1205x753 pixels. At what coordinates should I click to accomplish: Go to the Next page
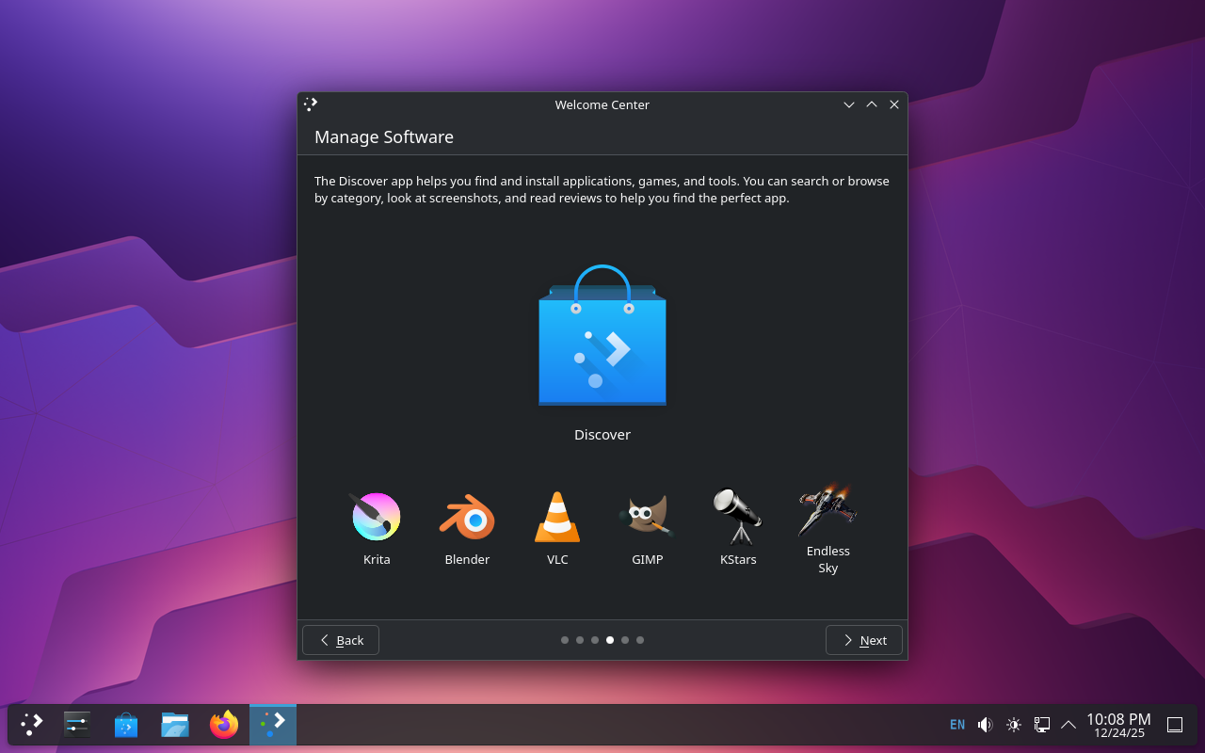(x=863, y=640)
